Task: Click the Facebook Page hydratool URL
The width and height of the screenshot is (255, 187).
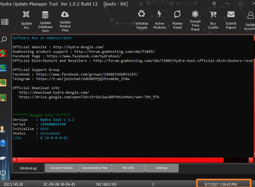Action: pos(84,56)
